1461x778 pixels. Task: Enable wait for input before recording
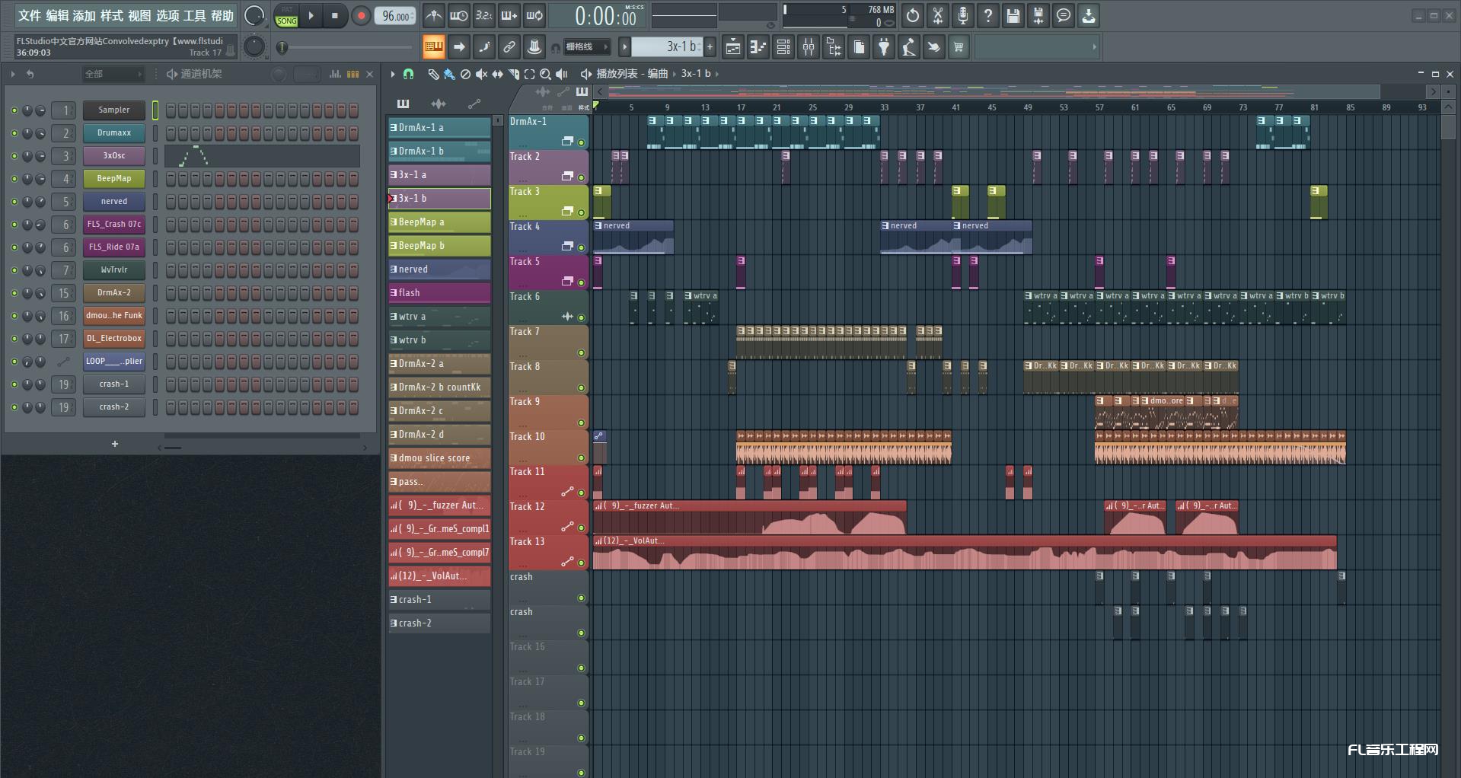click(x=459, y=15)
